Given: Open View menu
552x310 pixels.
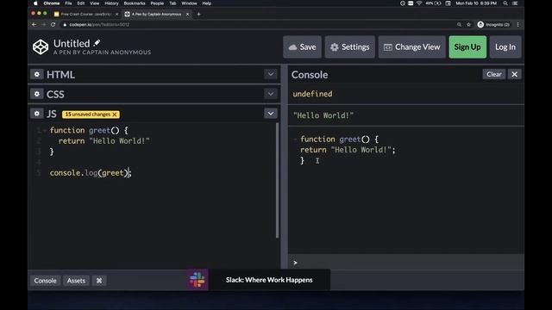Looking at the screenshot, I should 94,3.
